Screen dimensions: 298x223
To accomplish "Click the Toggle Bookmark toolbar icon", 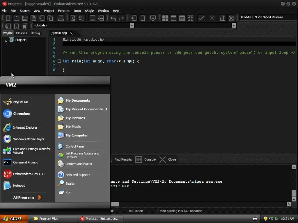I will 16,26.
